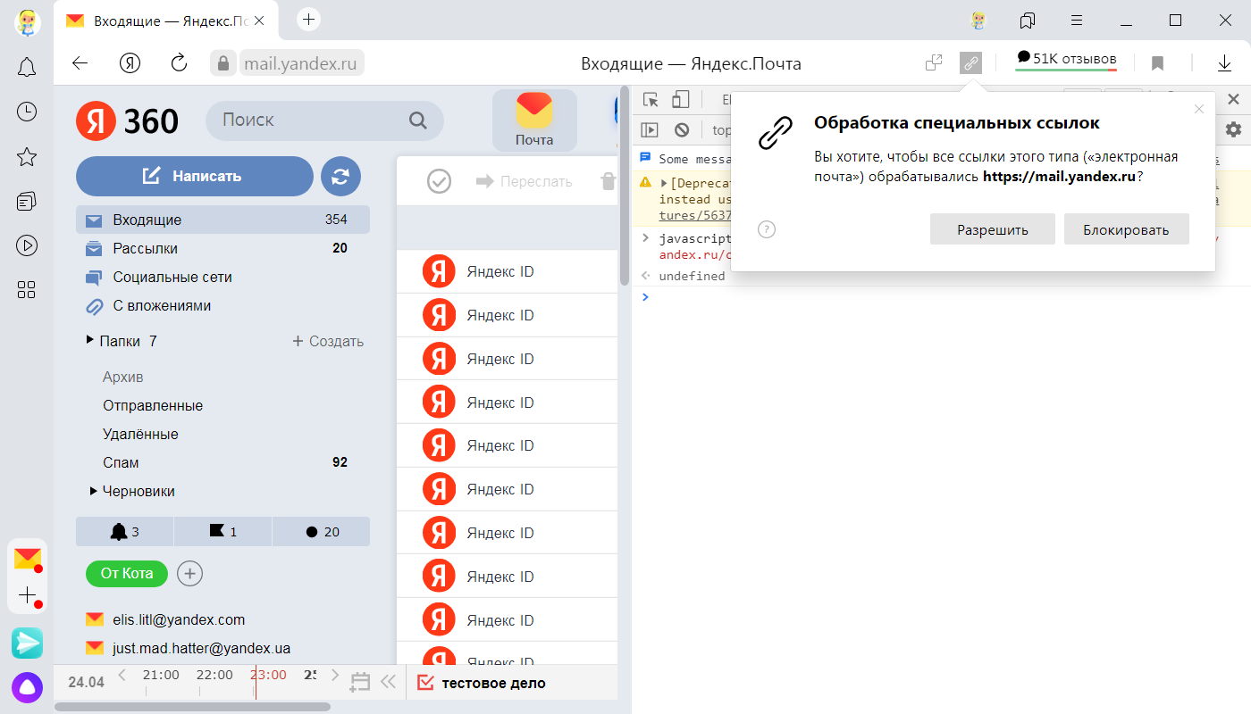
Task: Expand the Черновики folder
Action: click(x=94, y=491)
